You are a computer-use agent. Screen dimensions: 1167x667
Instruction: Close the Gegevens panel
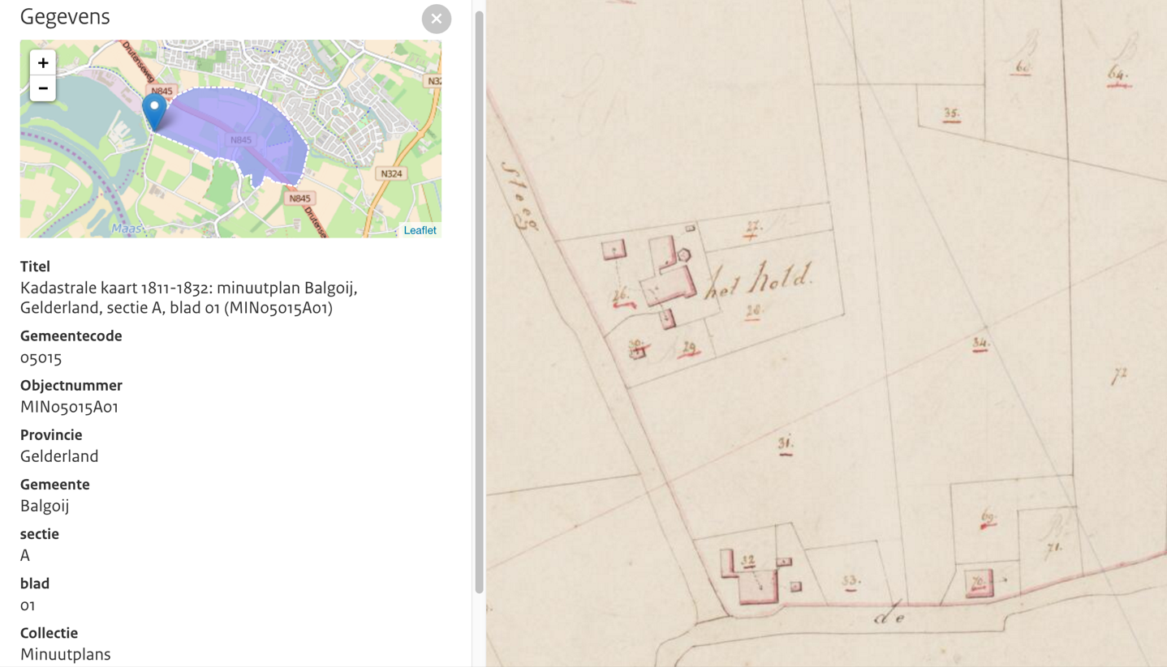[x=436, y=19]
